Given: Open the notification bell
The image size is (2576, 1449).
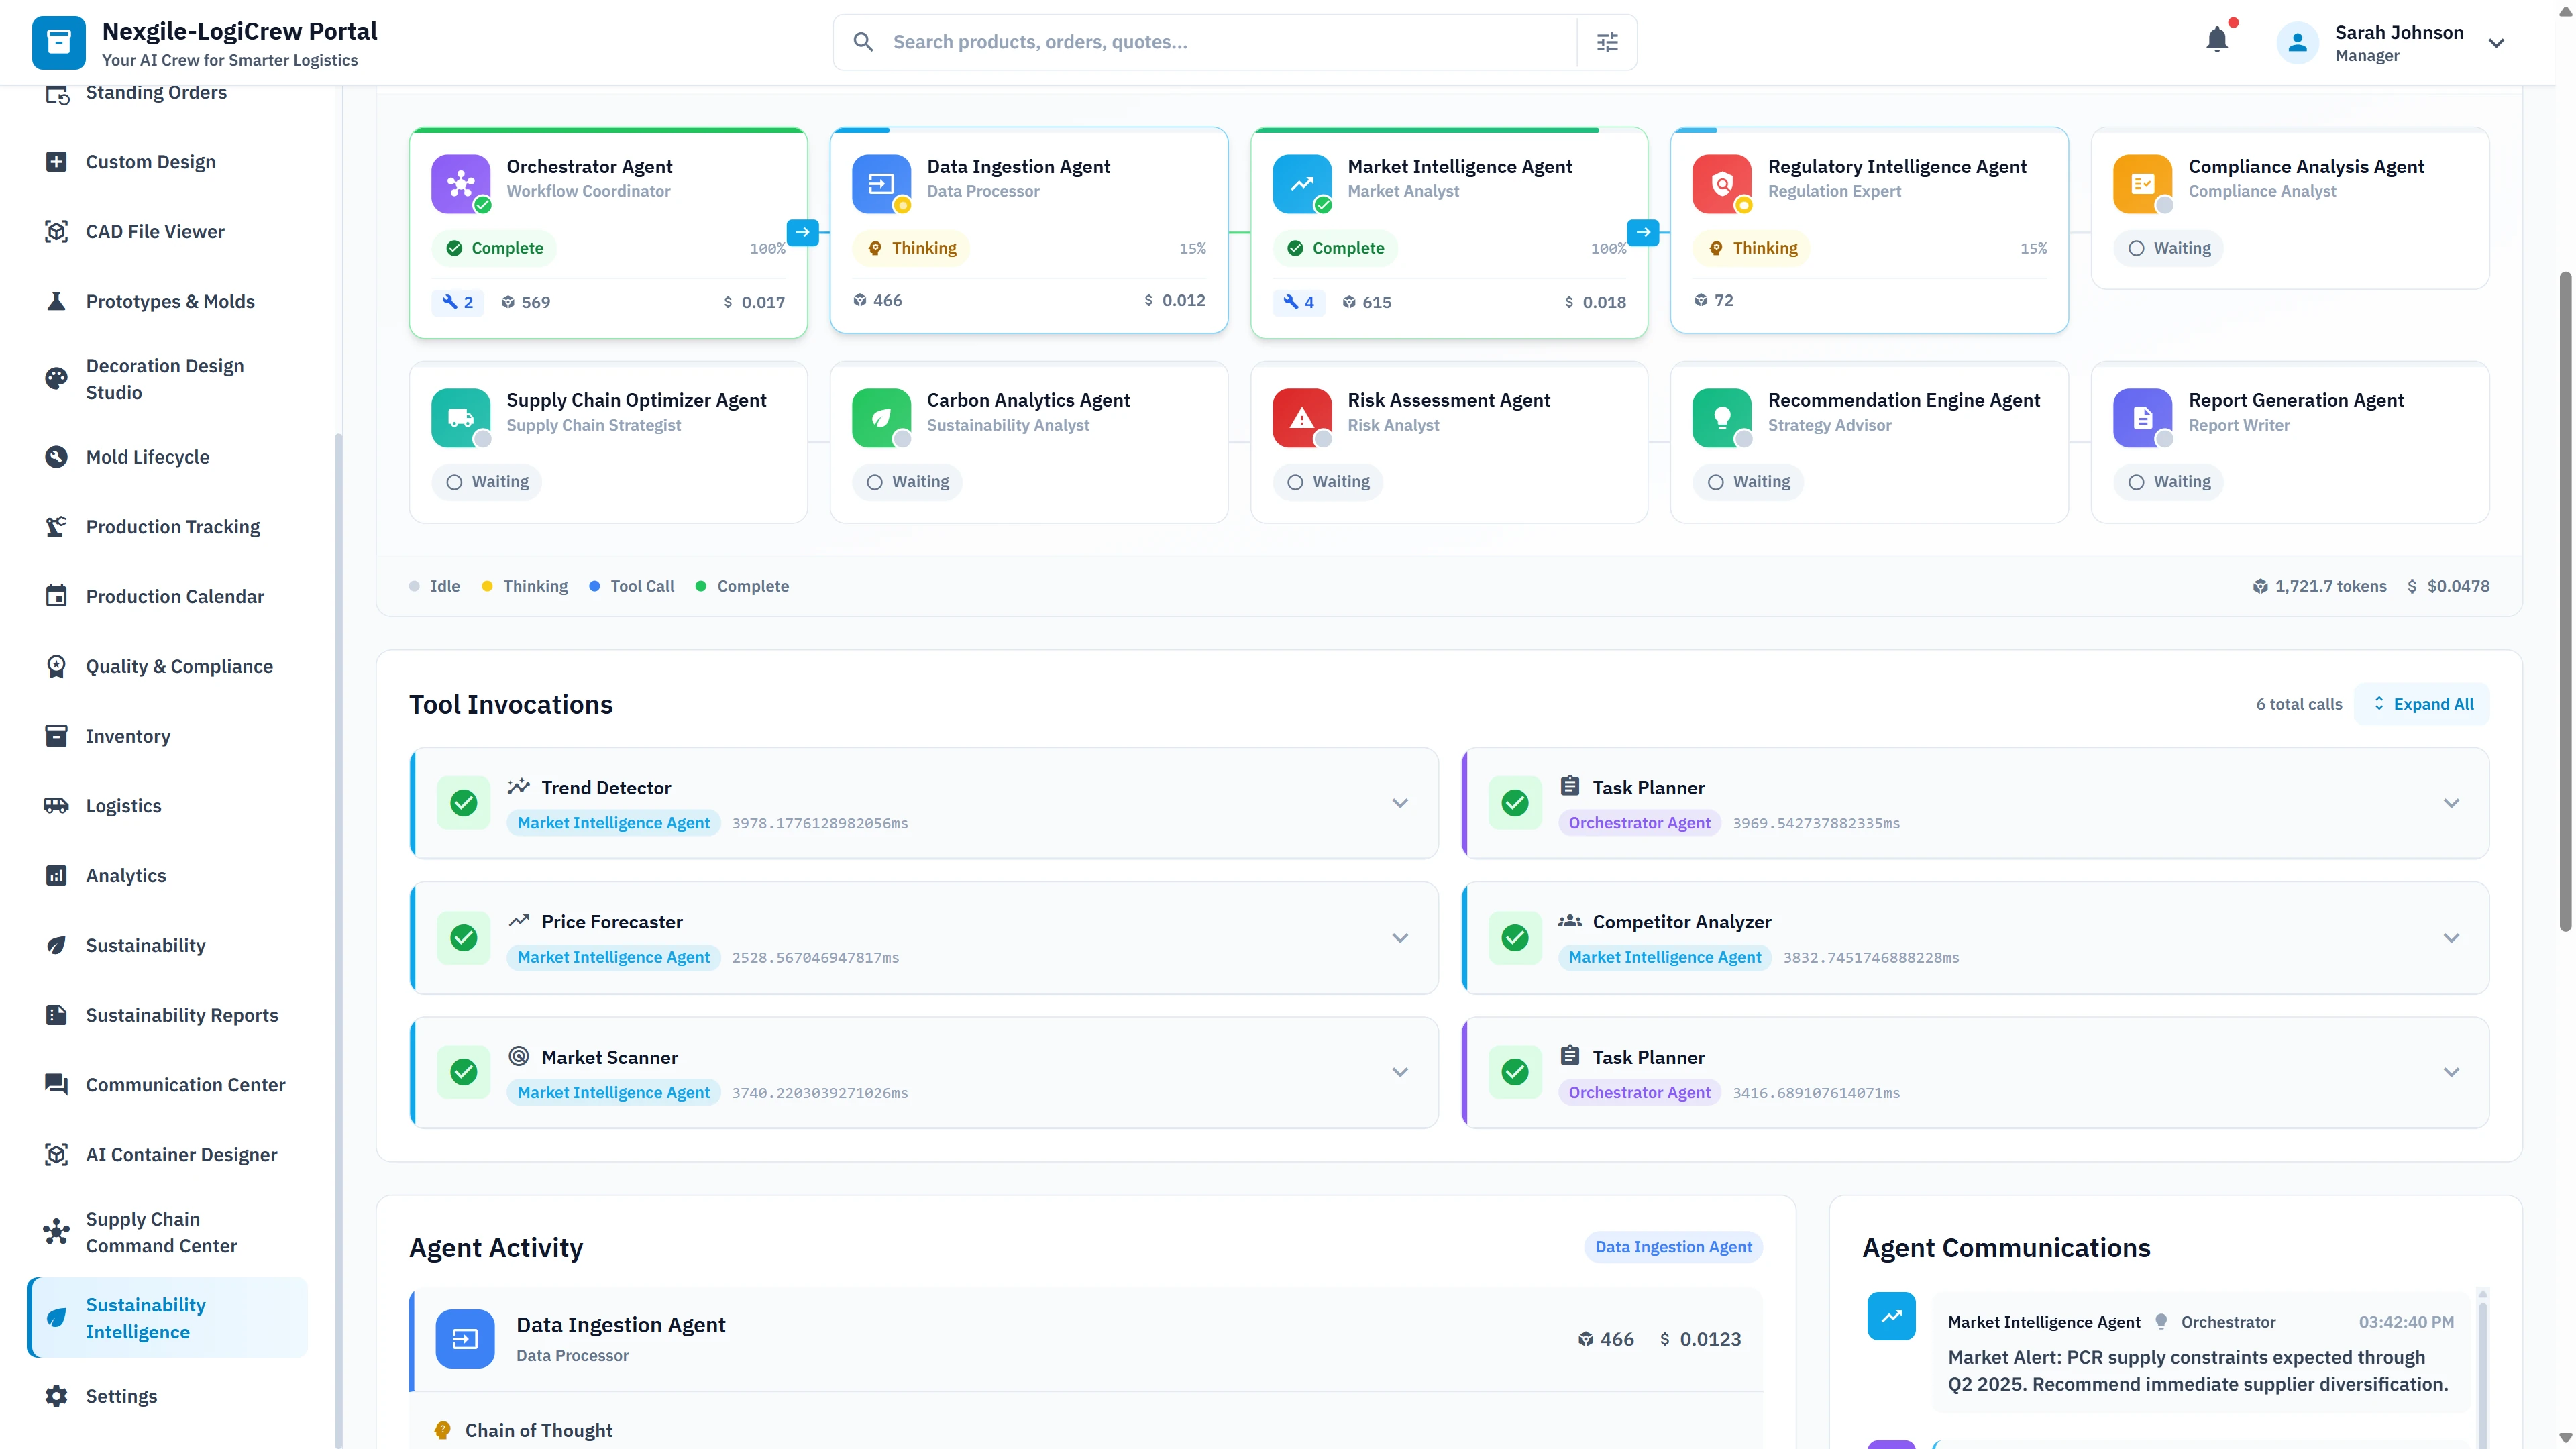Looking at the screenshot, I should click(x=2218, y=40).
